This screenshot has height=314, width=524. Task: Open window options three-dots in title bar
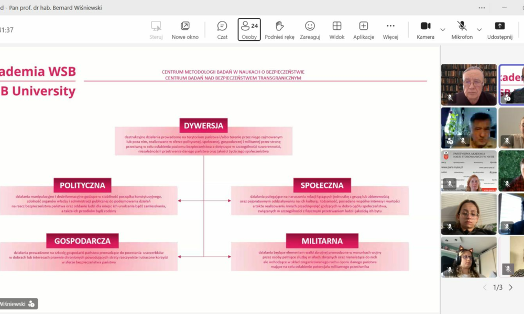[x=482, y=8]
